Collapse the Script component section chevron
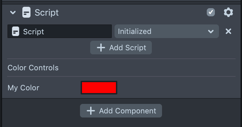242x127 pixels. (13, 13)
